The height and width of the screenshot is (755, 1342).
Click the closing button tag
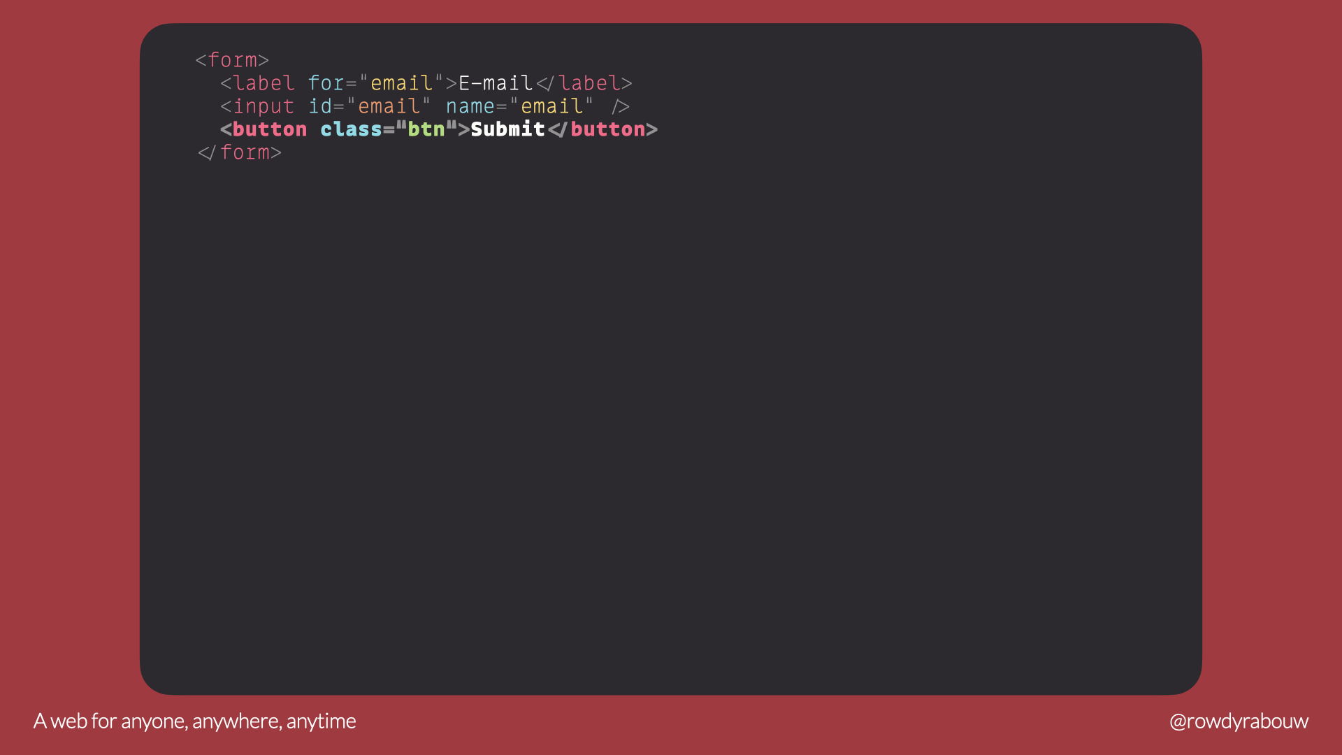tap(603, 129)
